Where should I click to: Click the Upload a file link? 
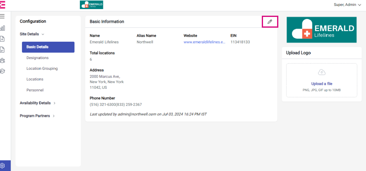pos(322,84)
